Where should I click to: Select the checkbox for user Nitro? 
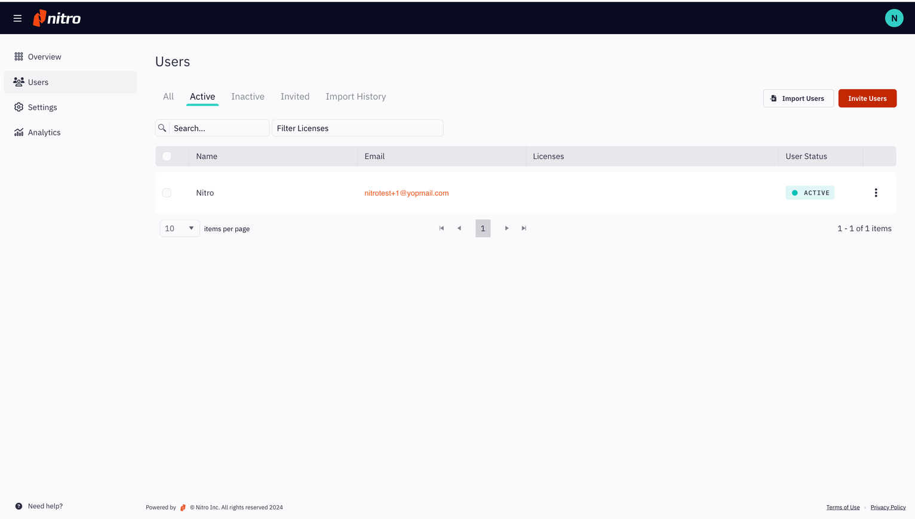click(167, 193)
